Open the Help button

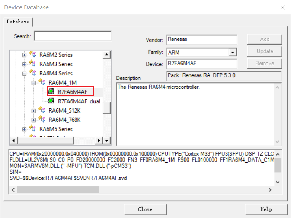266,209
